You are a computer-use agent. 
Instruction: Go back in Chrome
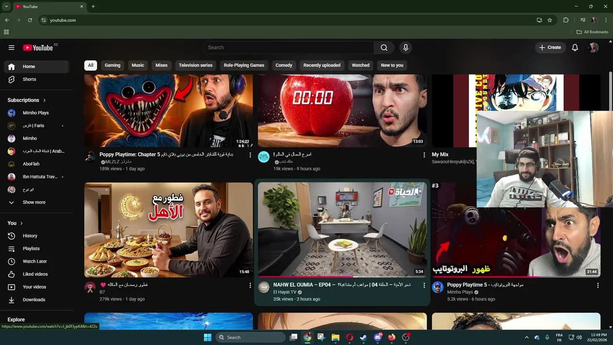coord(7,20)
